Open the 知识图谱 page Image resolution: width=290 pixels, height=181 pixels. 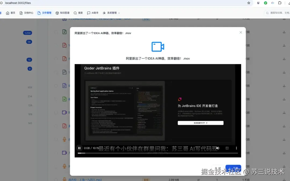[x=63, y=13]
